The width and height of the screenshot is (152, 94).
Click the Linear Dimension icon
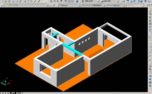148,5
